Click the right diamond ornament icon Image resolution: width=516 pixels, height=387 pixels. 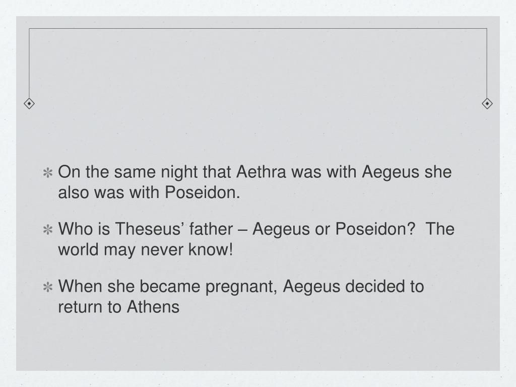(487, 104)
